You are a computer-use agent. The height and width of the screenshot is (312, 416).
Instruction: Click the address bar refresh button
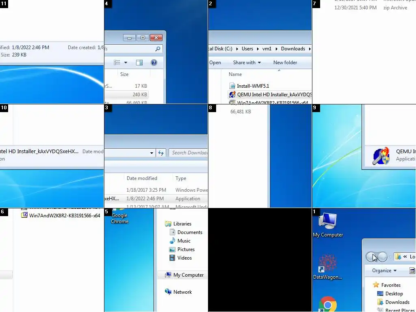pyautogui.click(x=161, y=153)
